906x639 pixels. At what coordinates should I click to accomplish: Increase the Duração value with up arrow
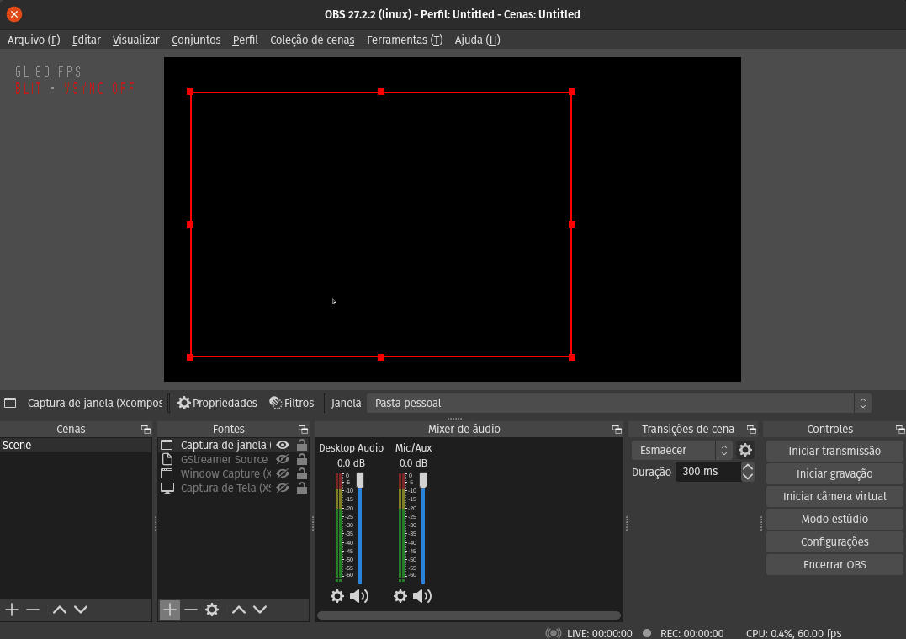[x=748, y=467]
